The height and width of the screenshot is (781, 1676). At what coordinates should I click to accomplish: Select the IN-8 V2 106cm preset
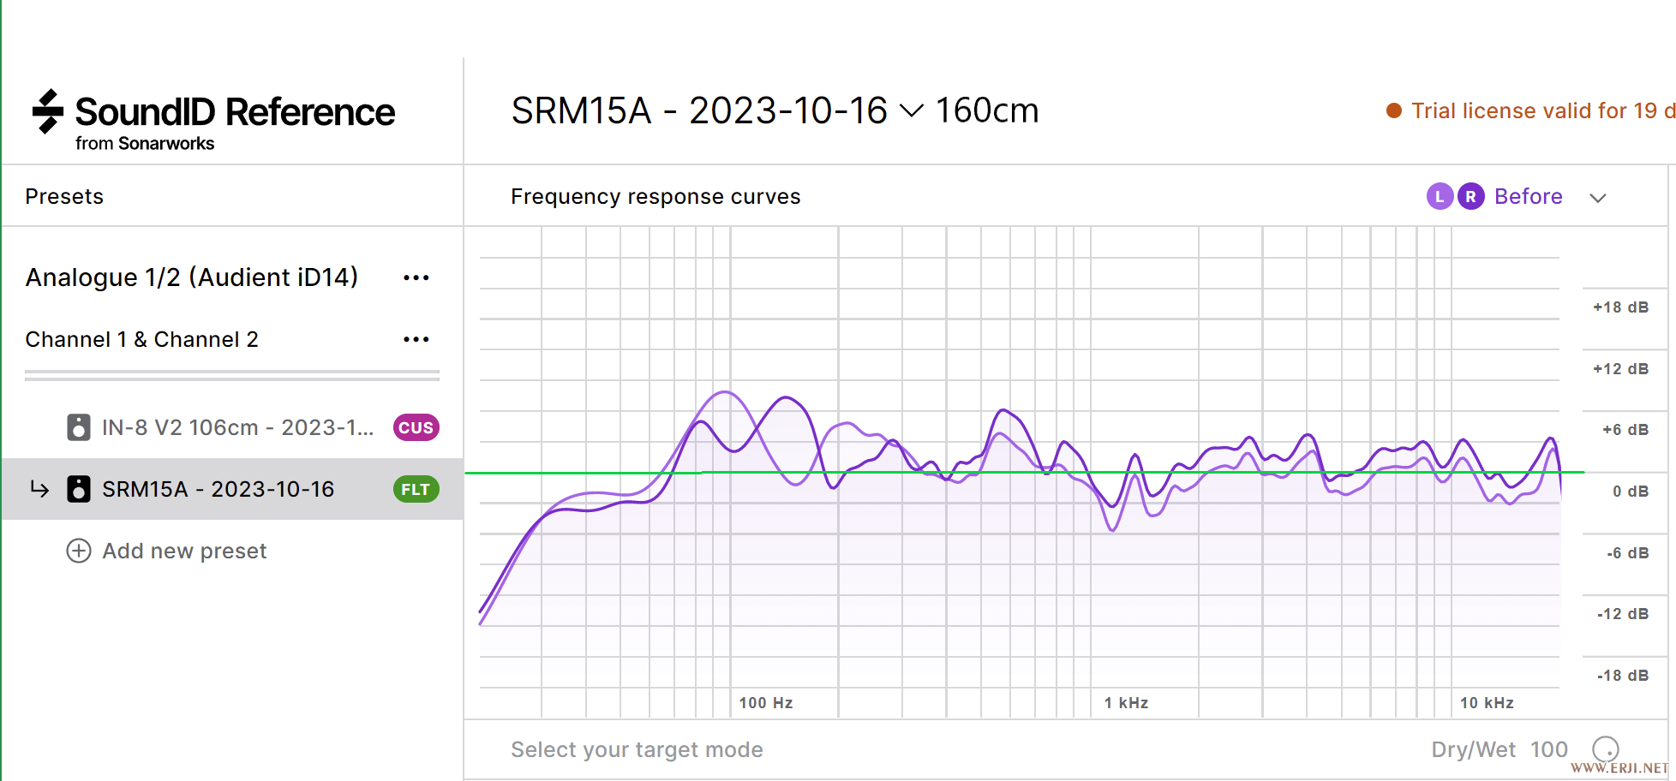[x=232, y=427]
